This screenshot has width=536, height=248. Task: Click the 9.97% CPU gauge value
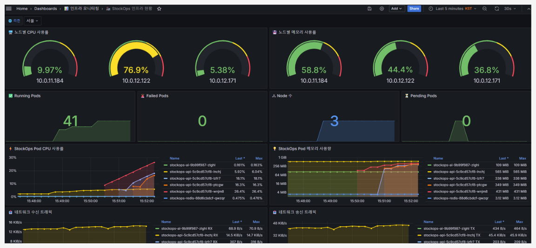[50, 70]
